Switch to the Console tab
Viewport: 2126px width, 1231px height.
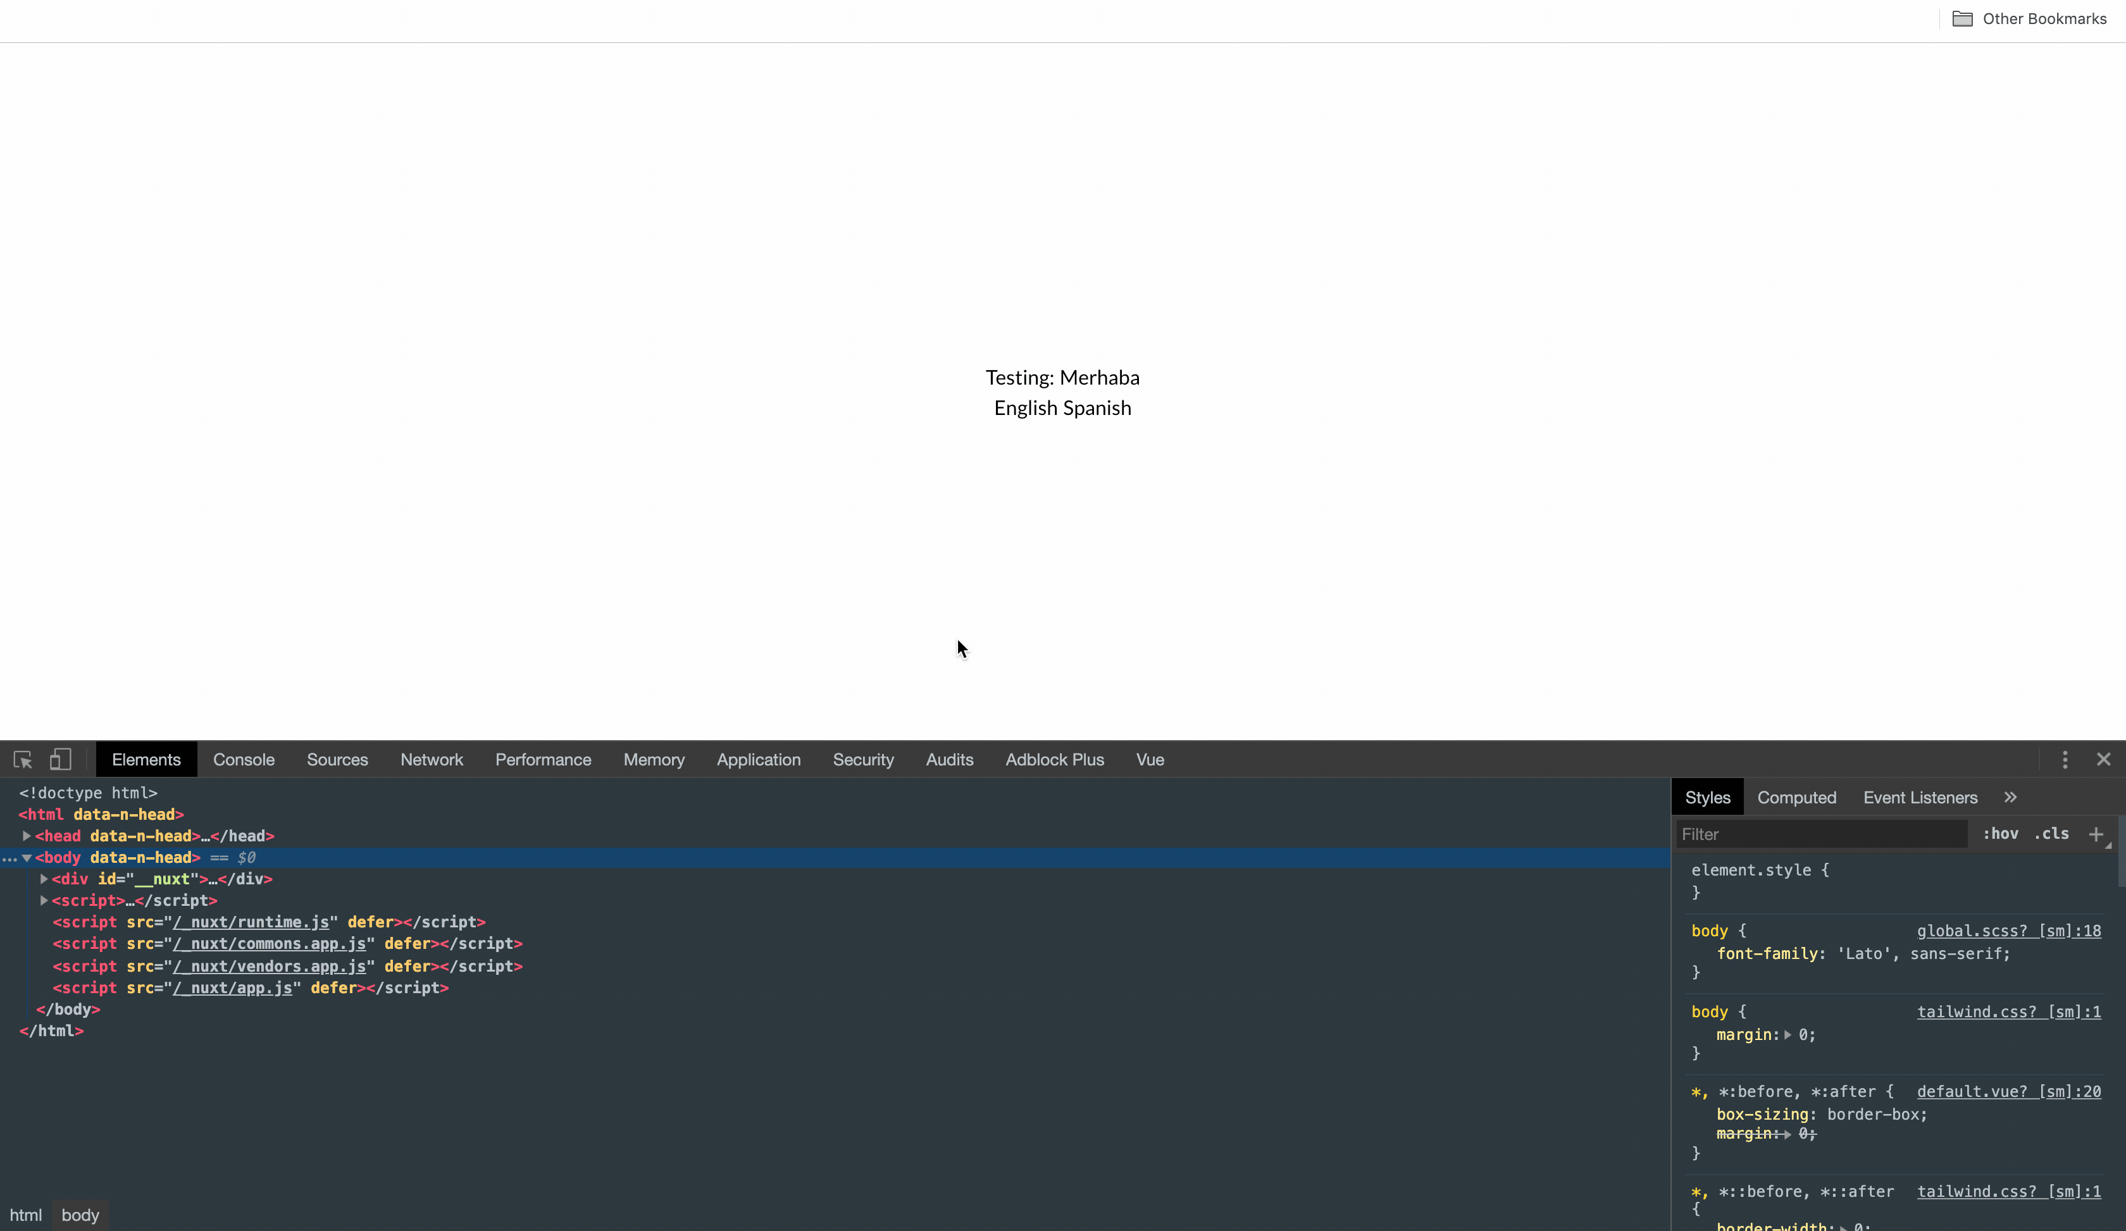click(x=244, y=760)
